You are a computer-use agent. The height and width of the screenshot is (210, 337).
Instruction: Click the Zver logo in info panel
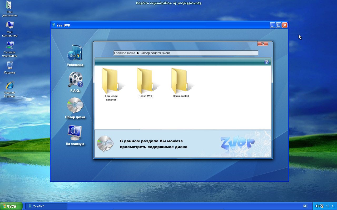237,143
